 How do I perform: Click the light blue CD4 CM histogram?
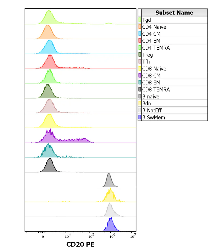(50, 48)
